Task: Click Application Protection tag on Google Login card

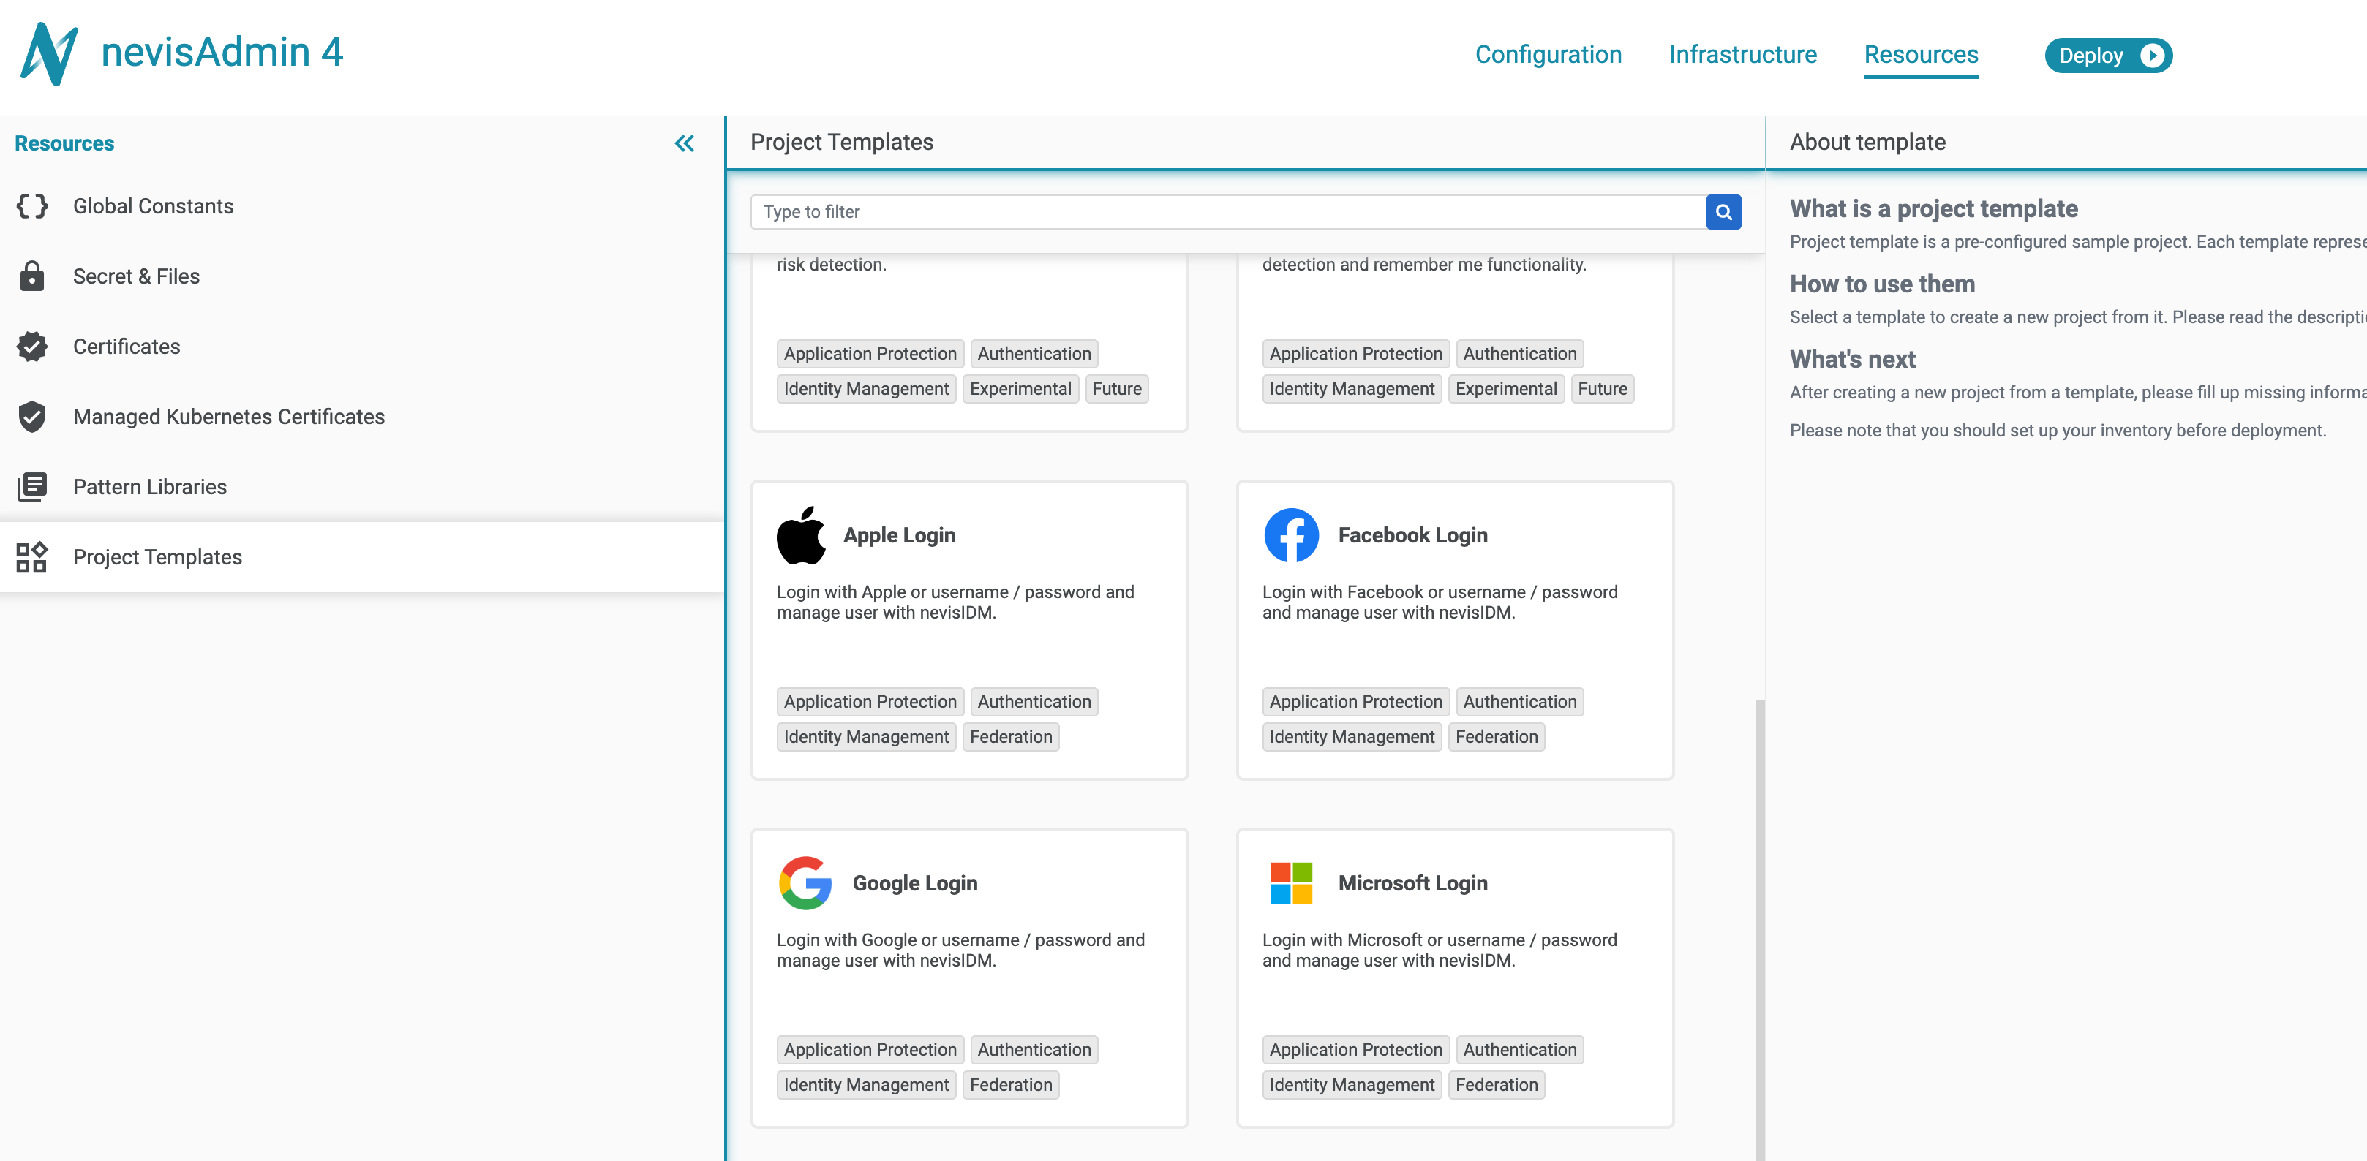Action: (869, 1050)
